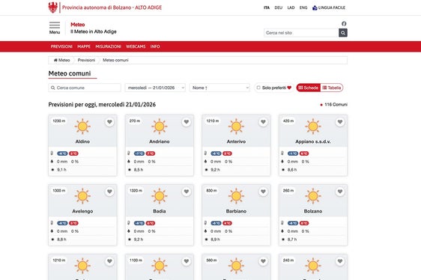Open INFO menu

point(155,46)
